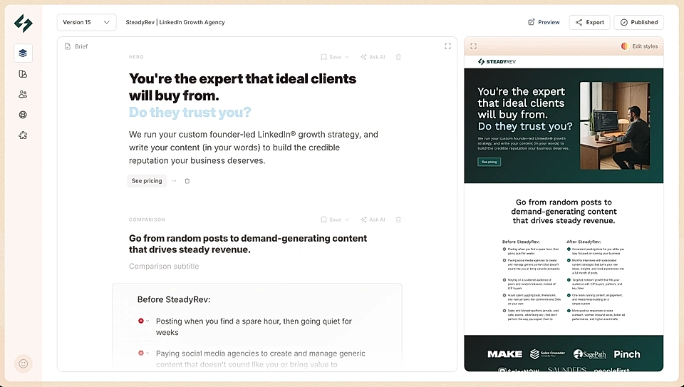The width and height of the screenshot is (684, 387).
Task: Ask AI about the Hero section
Action: pyautogui.click(x=373, y=57)
